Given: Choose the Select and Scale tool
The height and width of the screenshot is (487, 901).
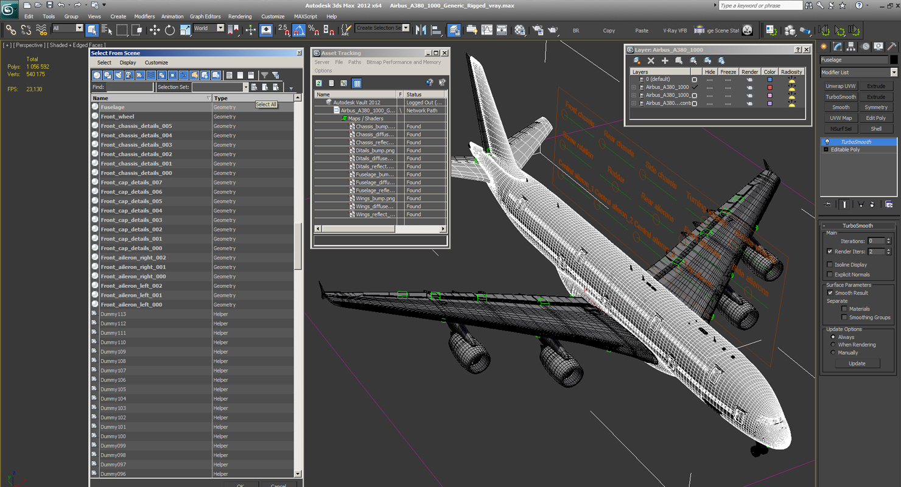Looking at the screenshot, I should pos(185,30).
